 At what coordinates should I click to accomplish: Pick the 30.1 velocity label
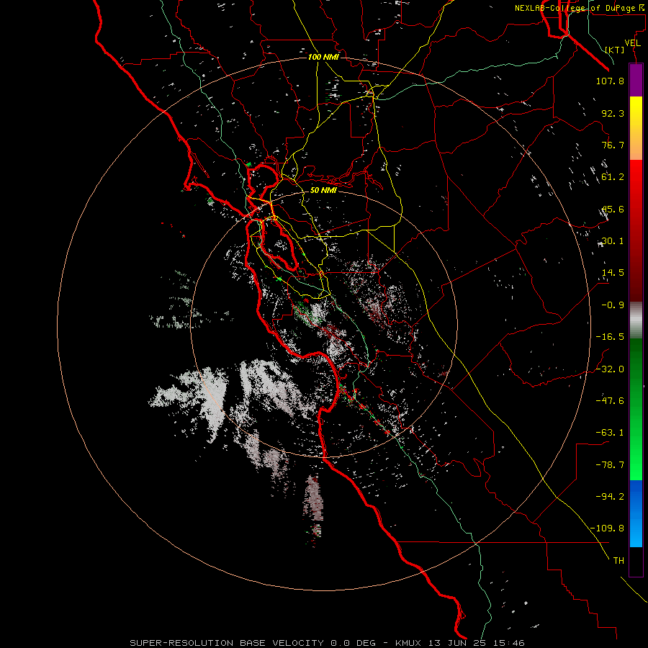(x=613, y=241)
